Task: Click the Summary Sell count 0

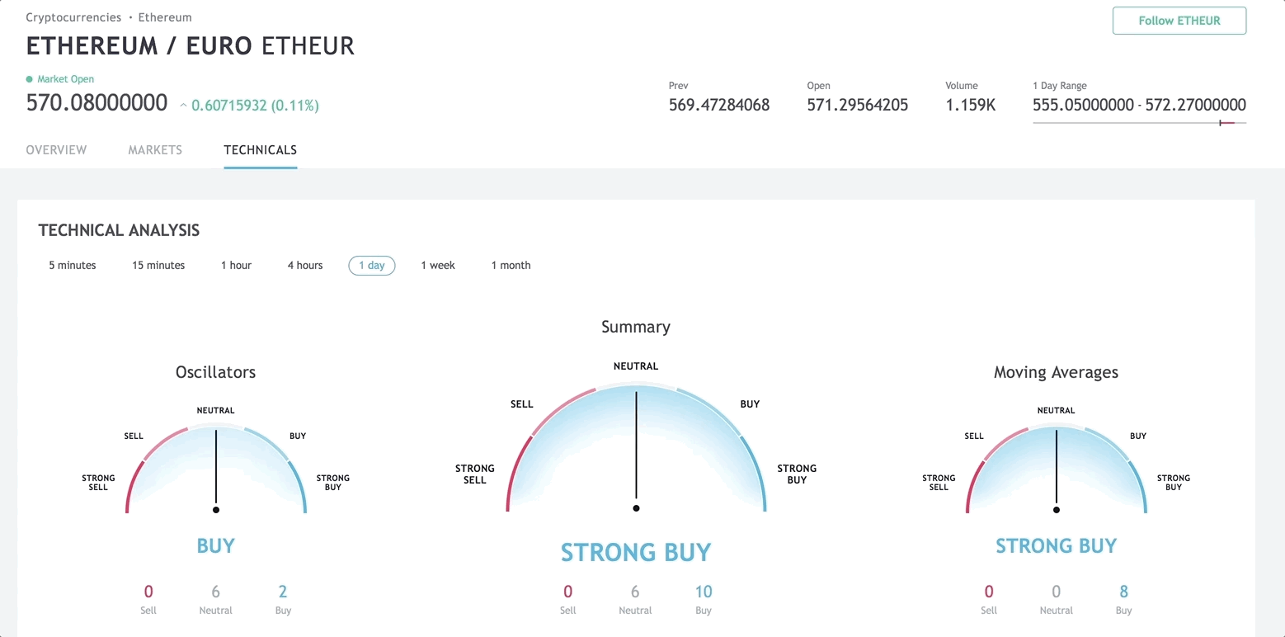Action: click(x=567, y=592)
